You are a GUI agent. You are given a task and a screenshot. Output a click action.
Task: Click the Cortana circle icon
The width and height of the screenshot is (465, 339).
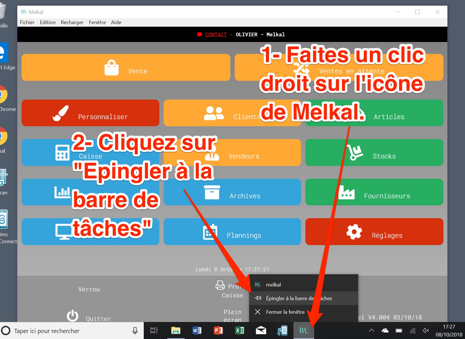click(x=6, y=331)
